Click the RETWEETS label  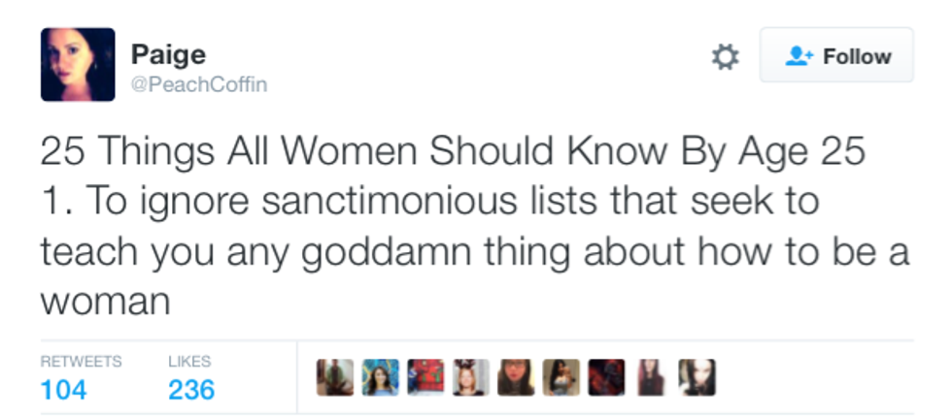[81, 361]
